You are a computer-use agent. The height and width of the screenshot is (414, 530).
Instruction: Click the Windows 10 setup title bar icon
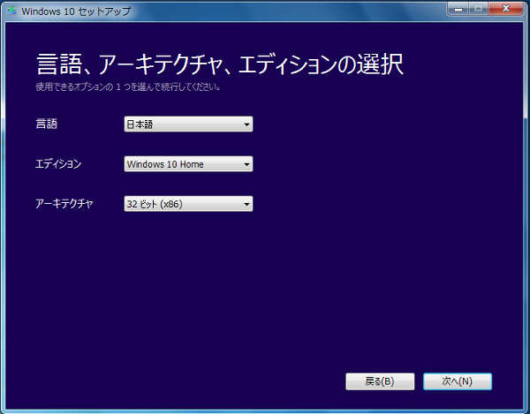point(11,10)
